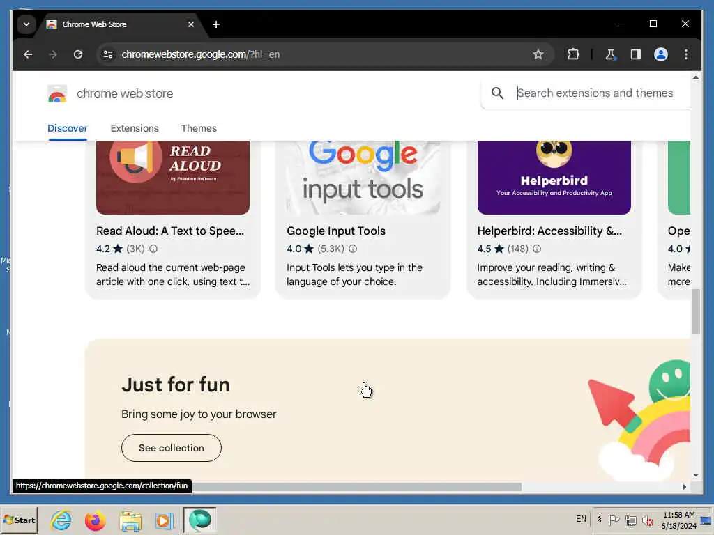The height and width of the screenshot is (535, 714).
Task: Click the search magnifier icon
Action: [497, 93]
